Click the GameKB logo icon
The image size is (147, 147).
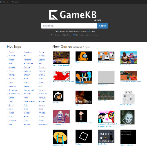(x=53, y=15)
